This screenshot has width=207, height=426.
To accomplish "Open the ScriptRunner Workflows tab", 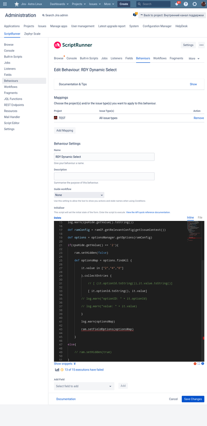I will click(160, 58).
